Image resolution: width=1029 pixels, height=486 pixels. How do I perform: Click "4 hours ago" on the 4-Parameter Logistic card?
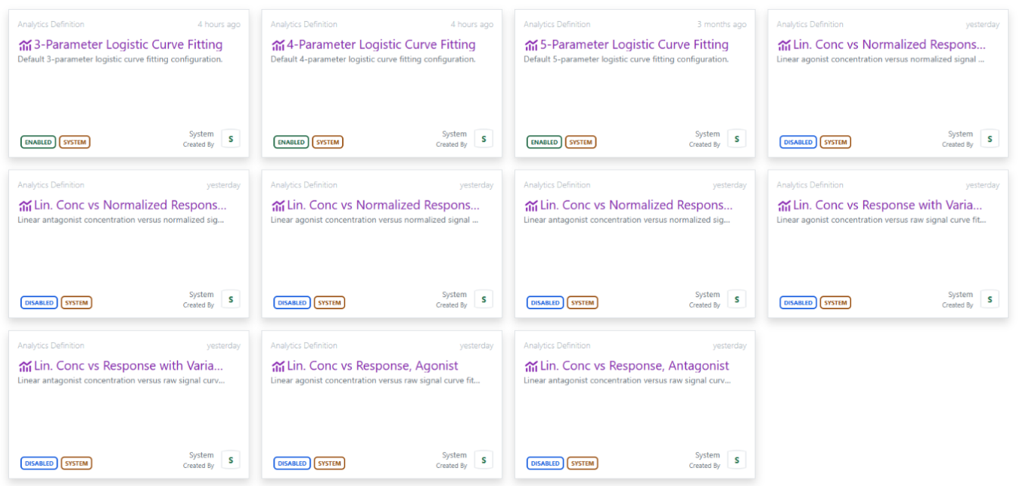point(472,25)
